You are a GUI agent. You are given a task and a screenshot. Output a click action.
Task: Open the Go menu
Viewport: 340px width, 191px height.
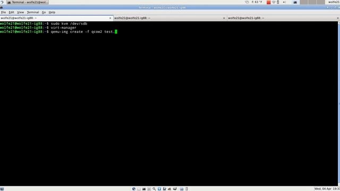click(x=44, y=12)
